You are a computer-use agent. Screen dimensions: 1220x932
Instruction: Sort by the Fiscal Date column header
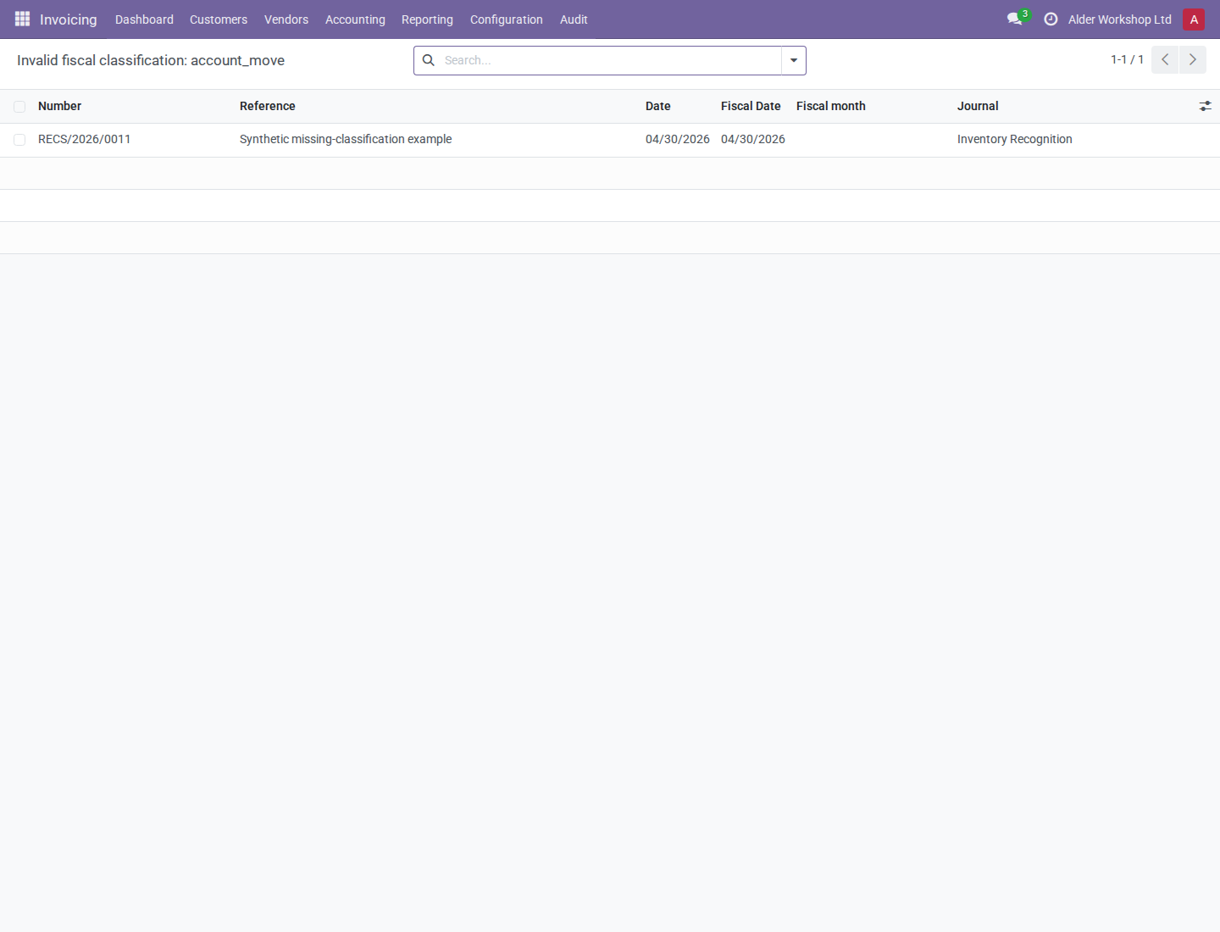tap(751, 106)
